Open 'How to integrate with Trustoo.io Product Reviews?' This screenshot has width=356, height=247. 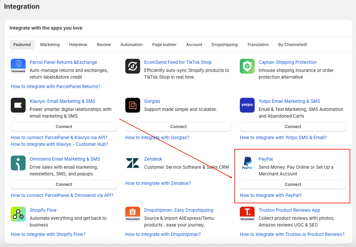pyautogui.click(x=292, y=234)
